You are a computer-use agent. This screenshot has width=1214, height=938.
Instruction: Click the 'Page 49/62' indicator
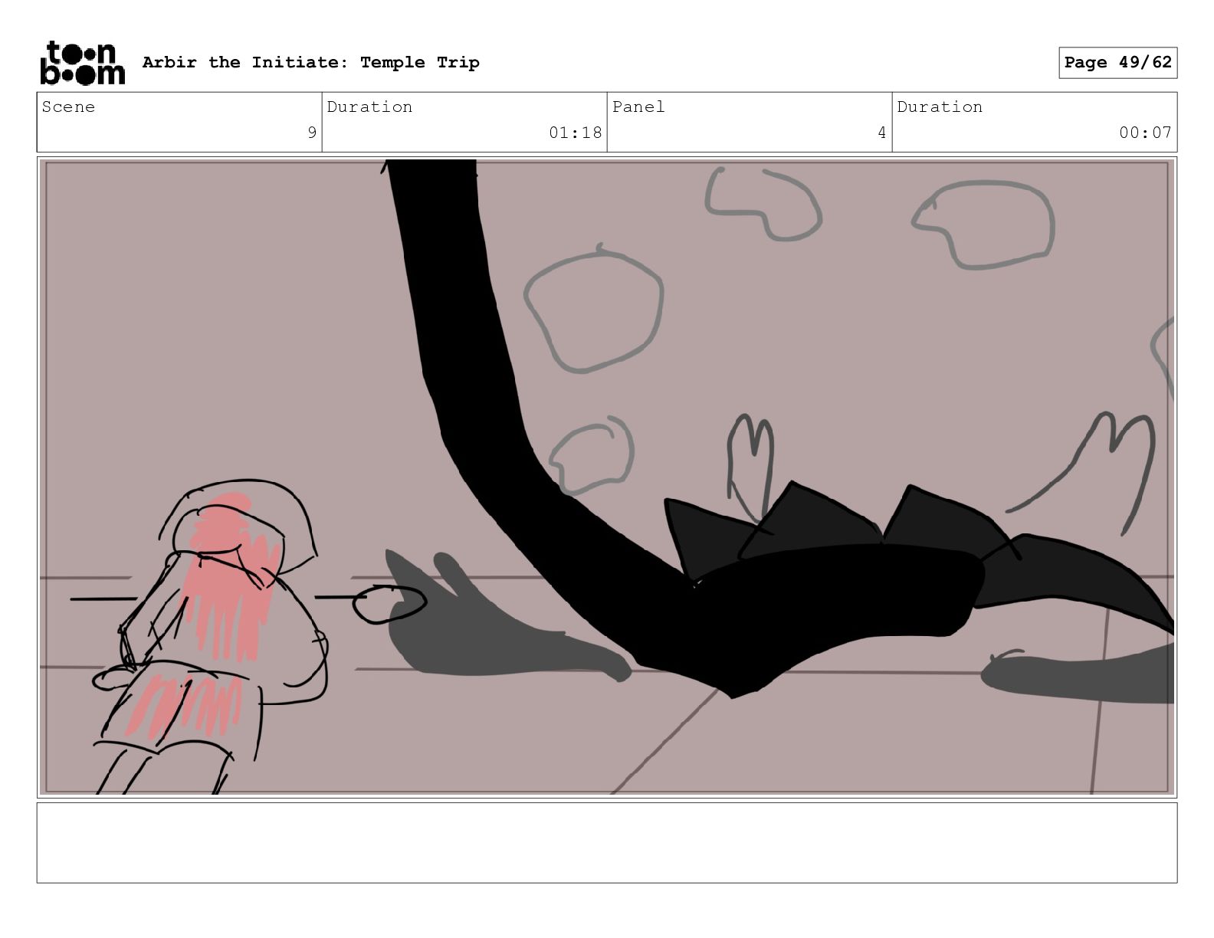click(1117, 62)
